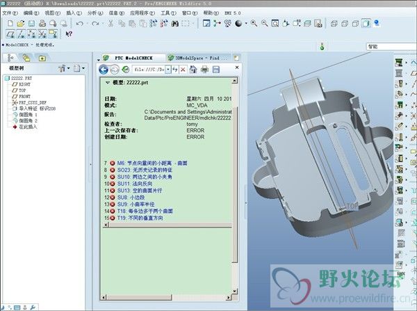Open the SO23 error link
This screenshot has height=311, width=417.
point(145,170)
